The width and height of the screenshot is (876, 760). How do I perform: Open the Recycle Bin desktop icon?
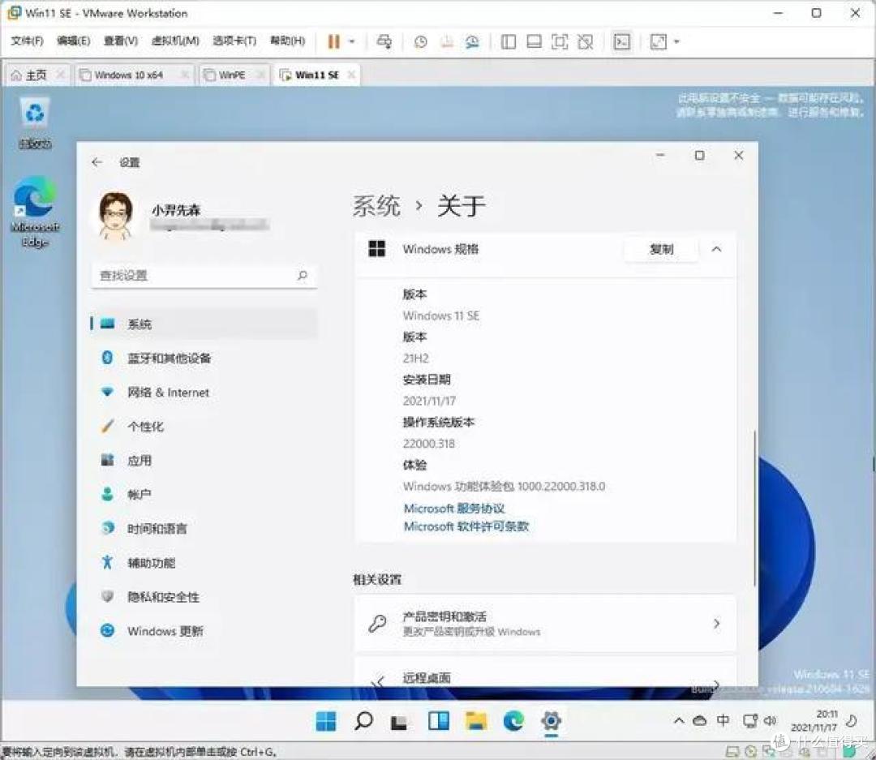[35, 122]
